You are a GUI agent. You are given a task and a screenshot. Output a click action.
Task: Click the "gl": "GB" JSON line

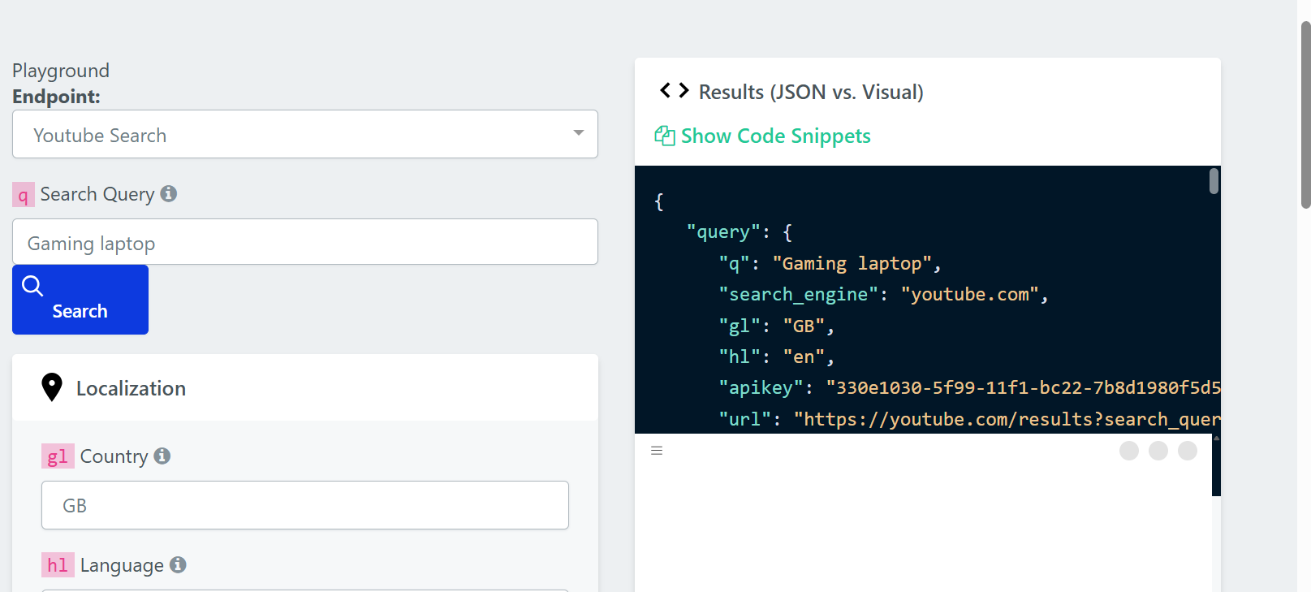click(777, 326)
